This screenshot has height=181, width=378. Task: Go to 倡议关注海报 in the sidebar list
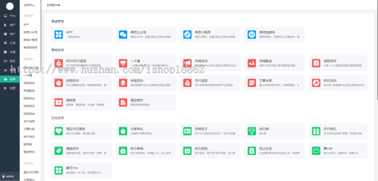coord(31,172)
